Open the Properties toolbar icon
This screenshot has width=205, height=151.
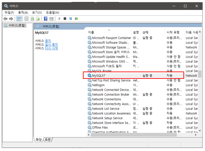click(27, 19)
